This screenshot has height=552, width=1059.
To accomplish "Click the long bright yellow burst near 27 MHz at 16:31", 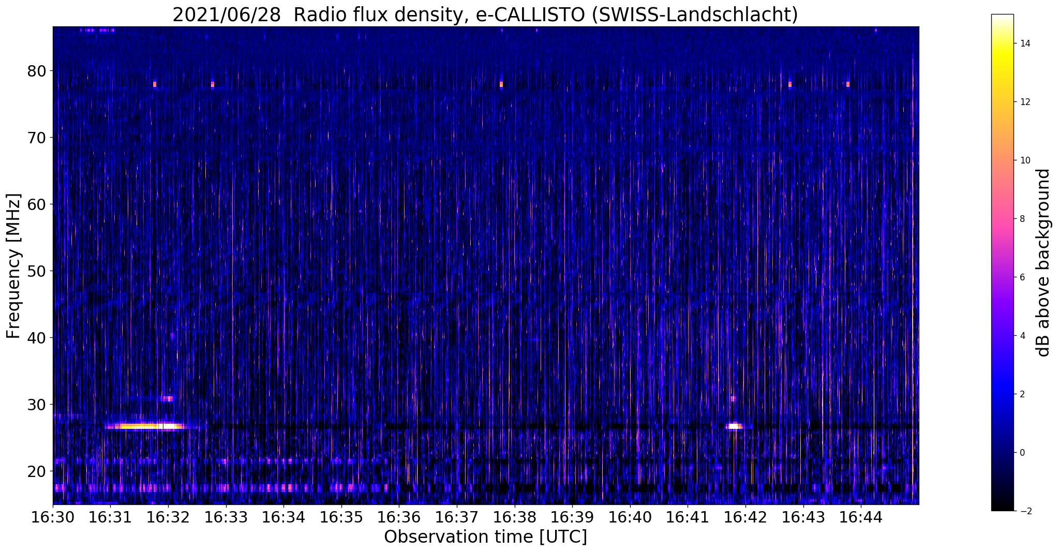I will click(x=146, y=427).
